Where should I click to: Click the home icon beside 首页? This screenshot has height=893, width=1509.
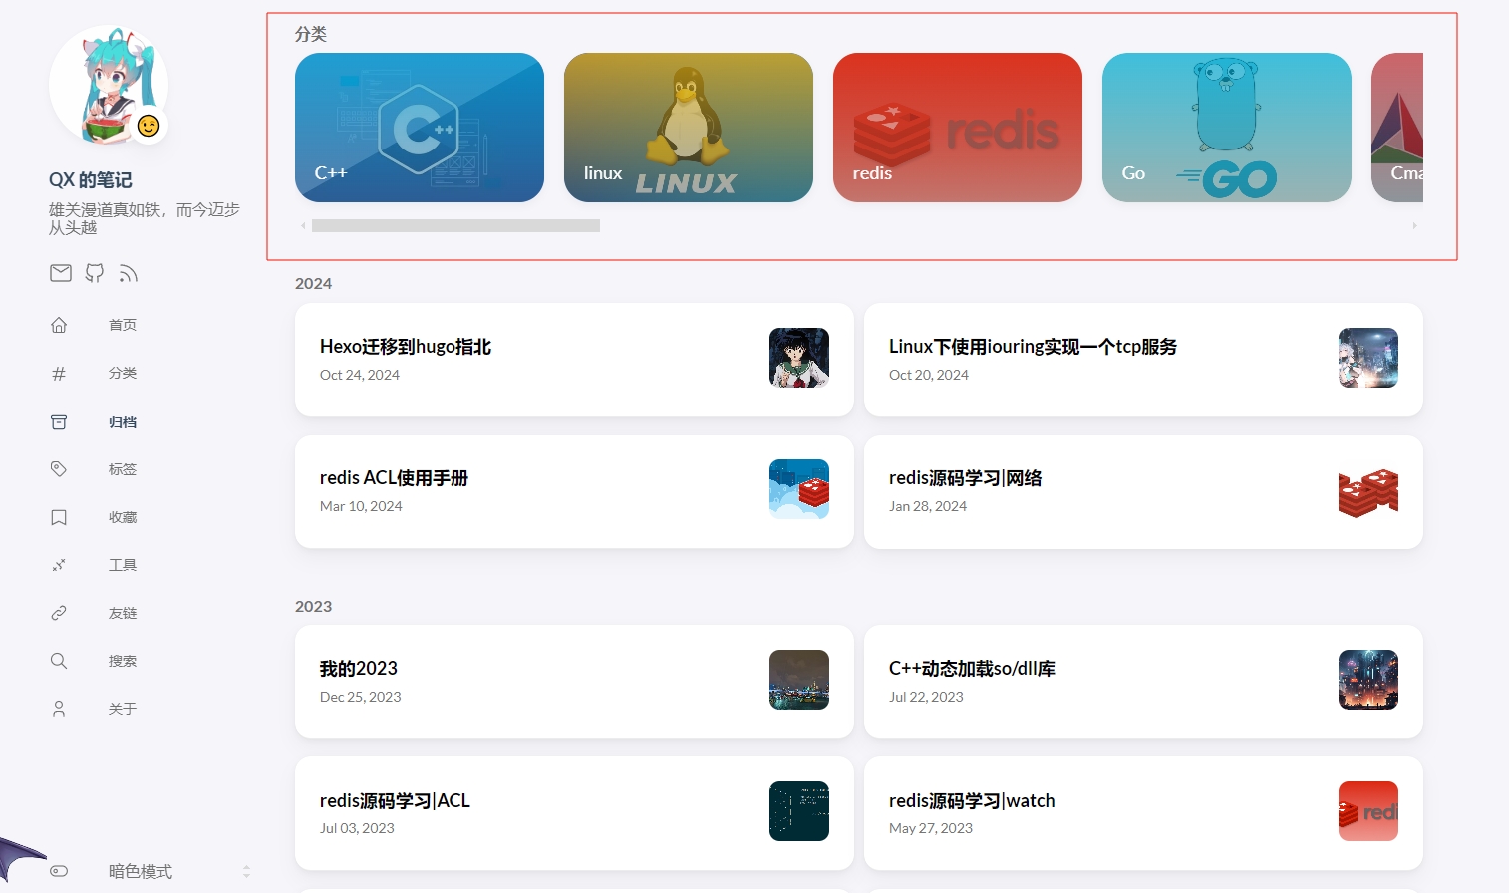(59, 325)
